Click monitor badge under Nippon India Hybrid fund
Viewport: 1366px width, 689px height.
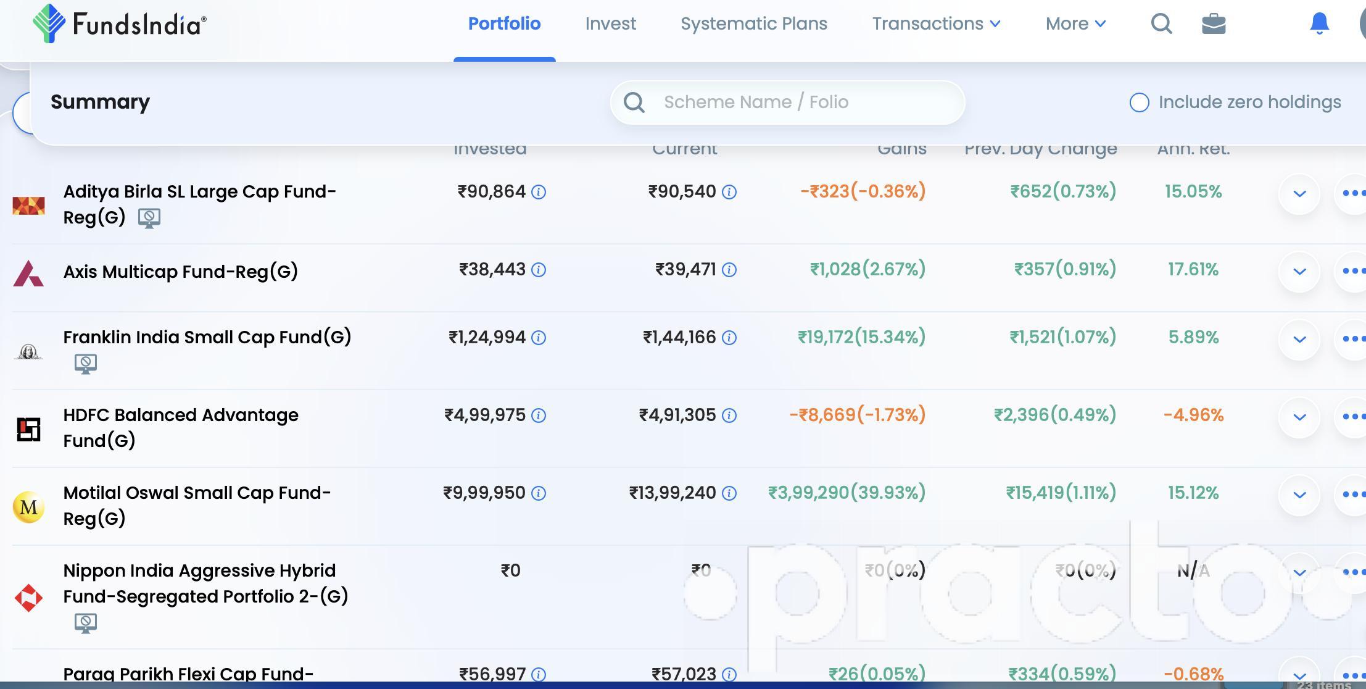pos(86,623)
